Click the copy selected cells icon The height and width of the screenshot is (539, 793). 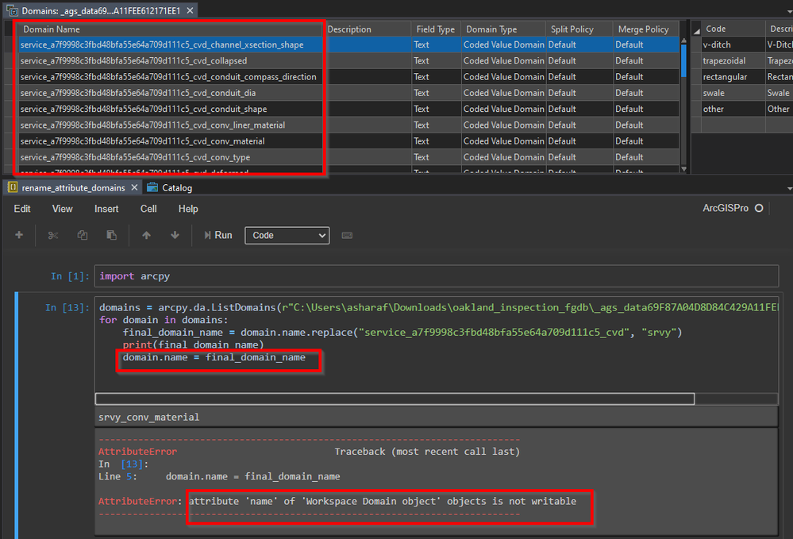[83, 236]
